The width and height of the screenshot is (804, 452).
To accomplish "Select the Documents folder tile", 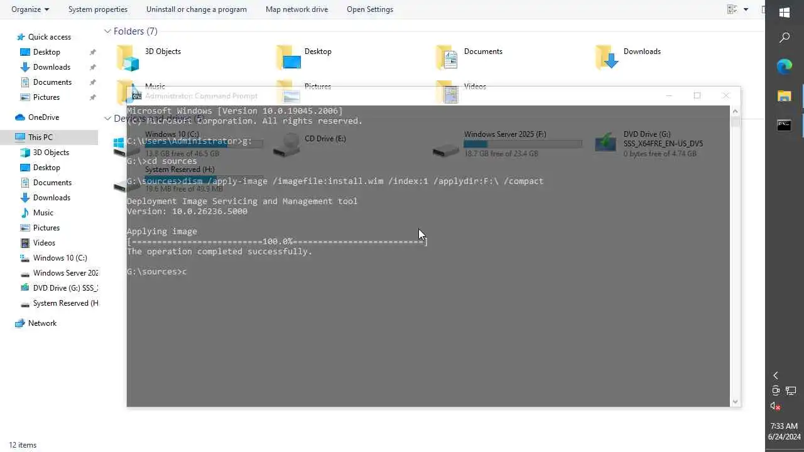I will pyautogui.click(x=469, y=57).
